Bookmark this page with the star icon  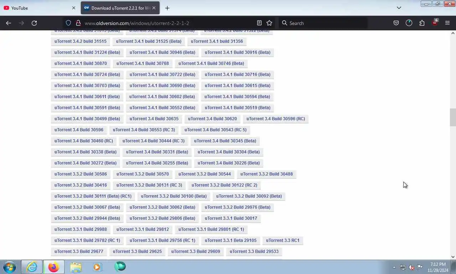point(269,23)
